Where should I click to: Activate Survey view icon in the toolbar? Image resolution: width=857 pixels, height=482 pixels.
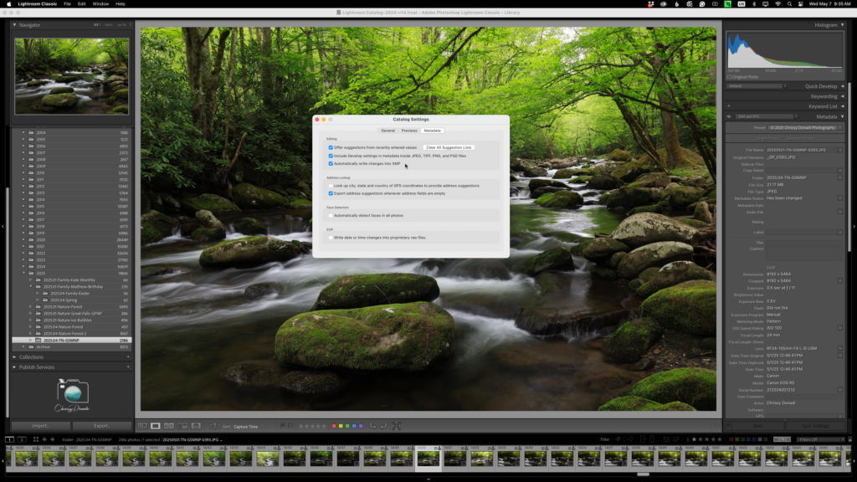181,426
